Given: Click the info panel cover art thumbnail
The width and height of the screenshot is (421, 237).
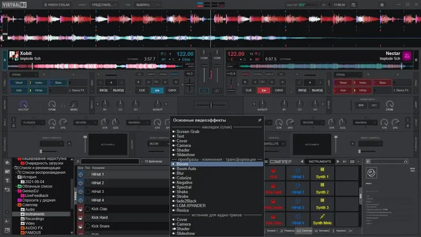Looking at the screenshot, I should coord(372,173).
